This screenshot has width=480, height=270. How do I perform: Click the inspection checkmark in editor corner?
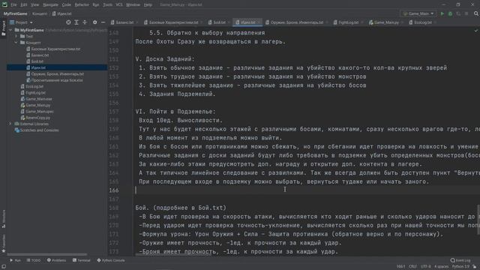click(475, 31)
